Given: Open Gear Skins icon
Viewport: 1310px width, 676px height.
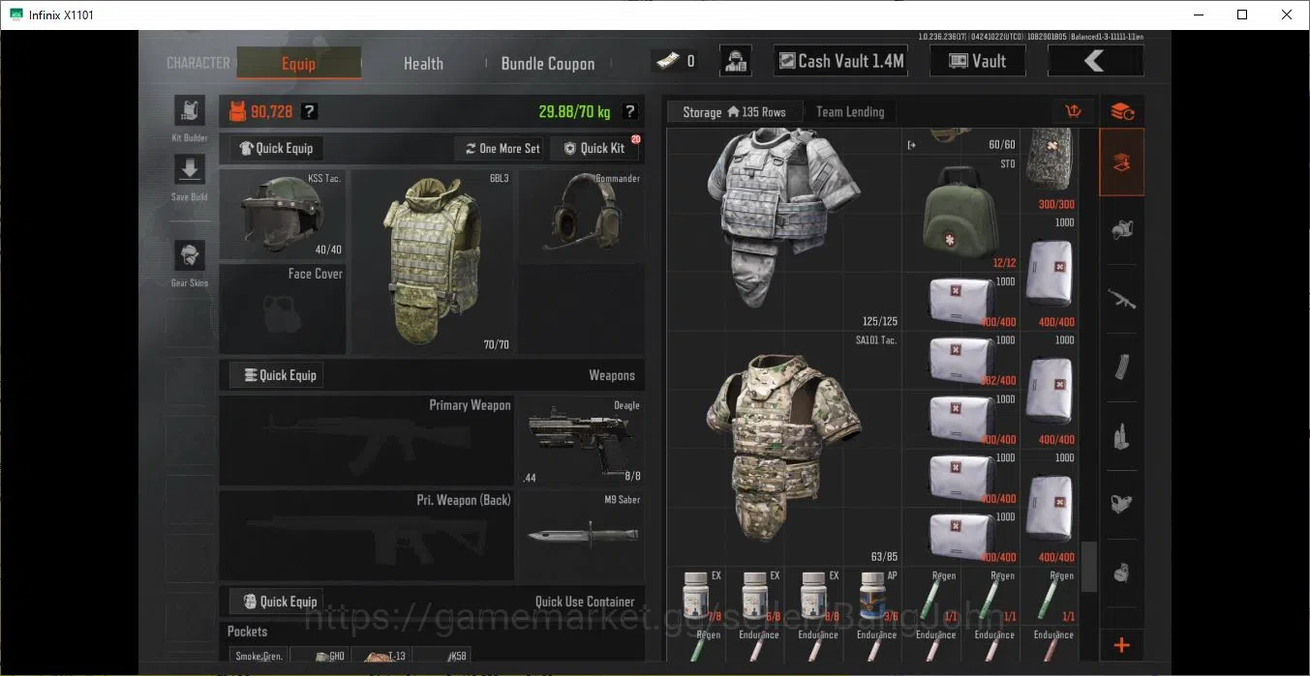Looking at the screenshot, I should click(189, 256).
